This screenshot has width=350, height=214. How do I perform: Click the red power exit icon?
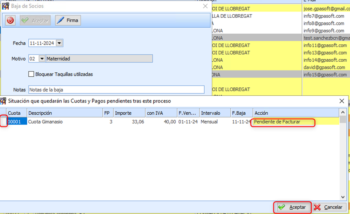(11, 21)
